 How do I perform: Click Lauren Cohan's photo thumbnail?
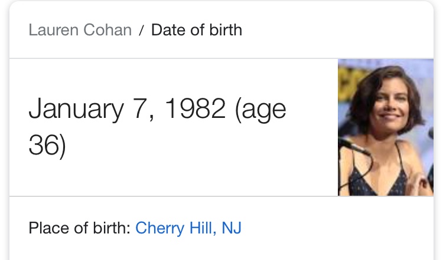tap(386, 127)
